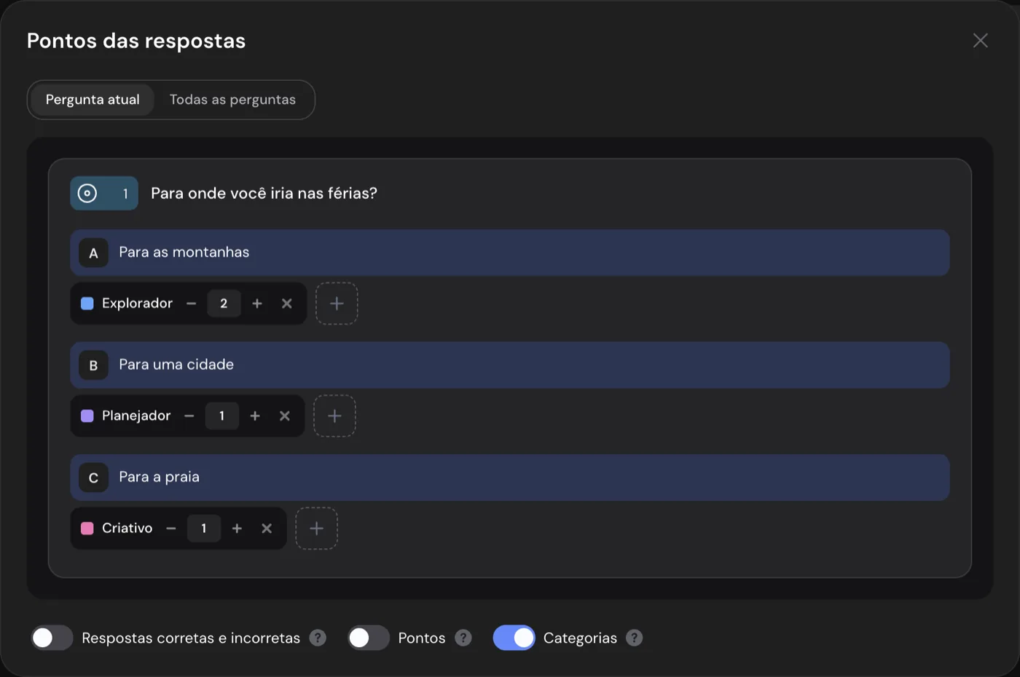Select answer row 'Para as montanhas'
Image resolution: width=1020 pixels, height=677 pixels.
click(510, 253)
